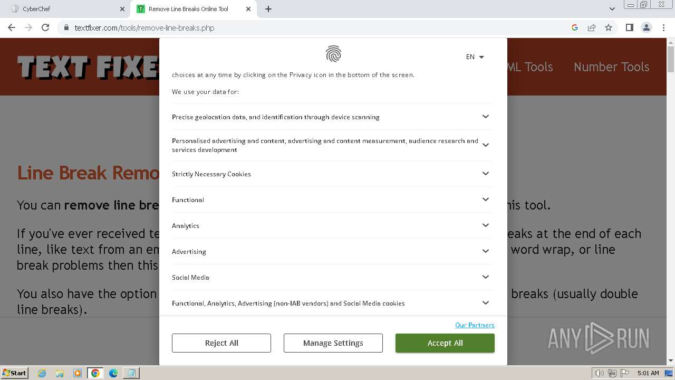The height and width of the screenshot is (380, 675).
Task: Click the Chrome taskbar icon
Action: tap(95, 373)
